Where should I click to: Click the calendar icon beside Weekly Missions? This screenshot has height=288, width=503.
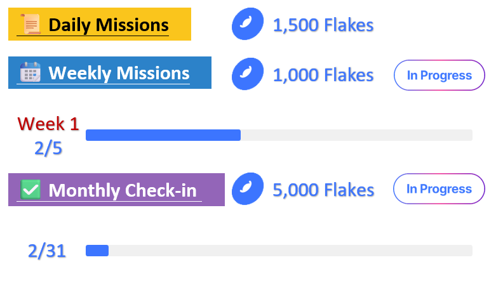(30, 72)
